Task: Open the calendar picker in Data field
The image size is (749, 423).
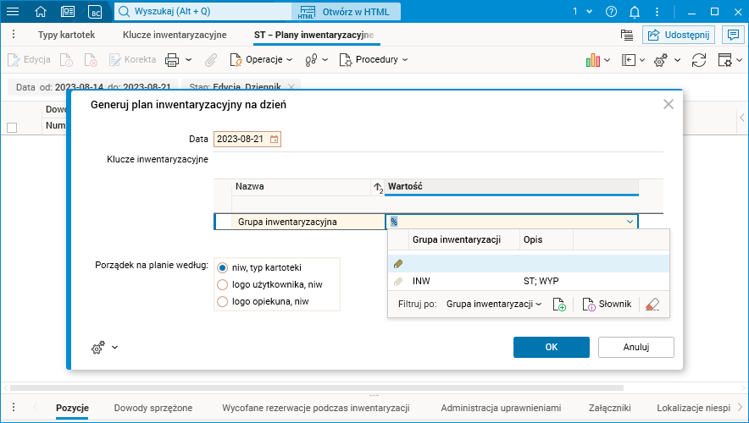Action: (x=275, y=140)
